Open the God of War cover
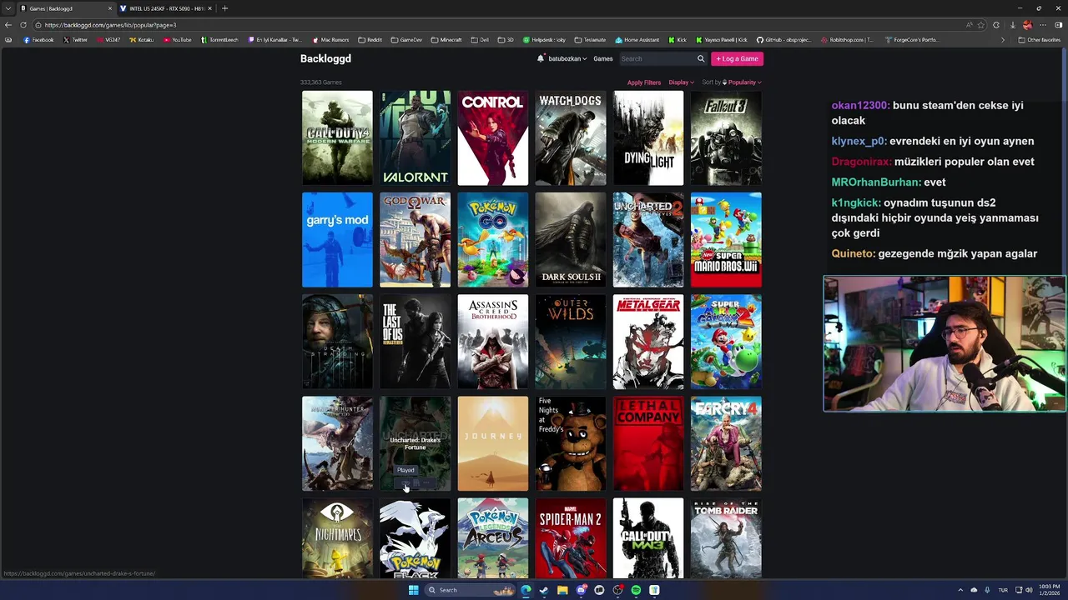Screen dimensions: 1068x600 point(415,240)
